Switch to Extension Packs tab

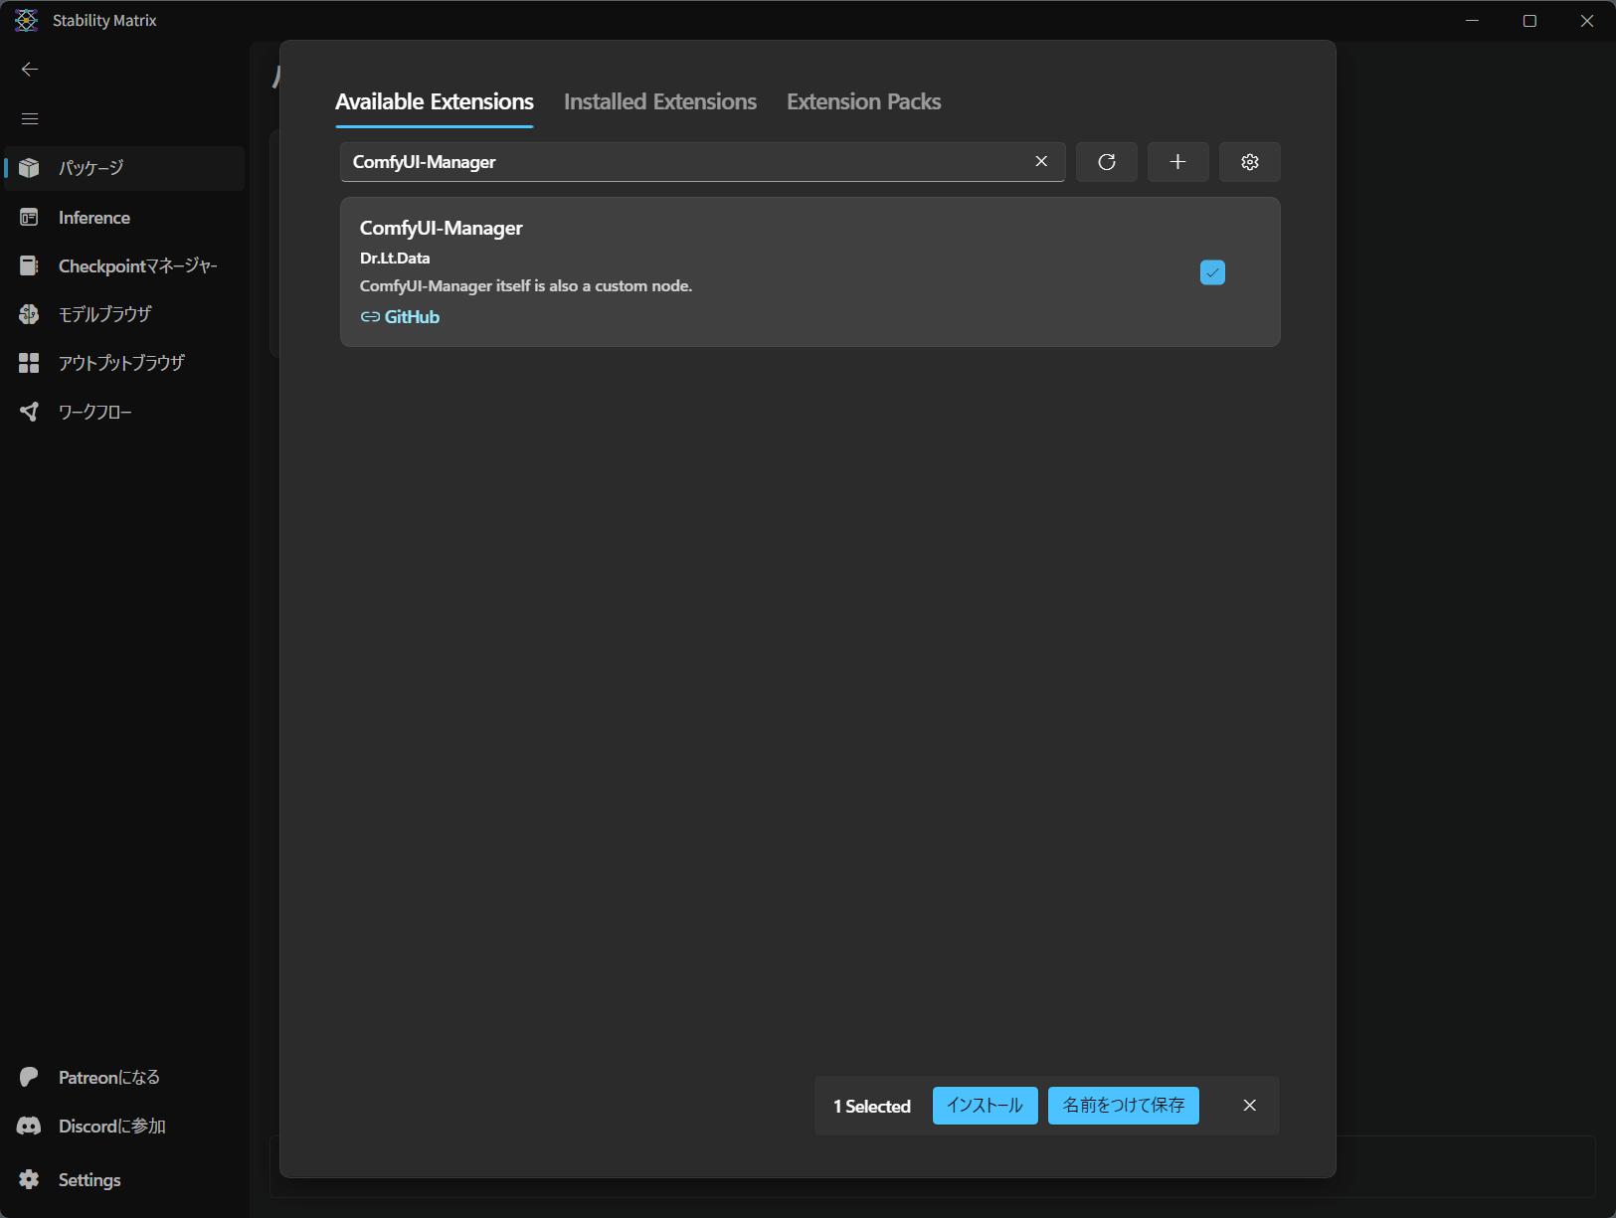tap(863, 101)
